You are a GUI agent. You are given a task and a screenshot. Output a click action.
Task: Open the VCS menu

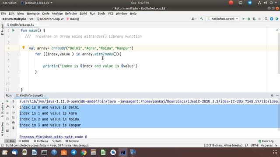pyautogui.click(x=111, y=14)
